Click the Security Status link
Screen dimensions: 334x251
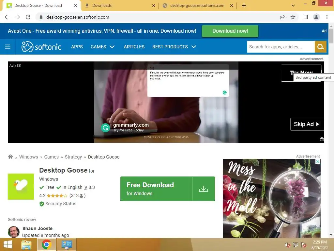pyautogui.click(x=61, y=204)
